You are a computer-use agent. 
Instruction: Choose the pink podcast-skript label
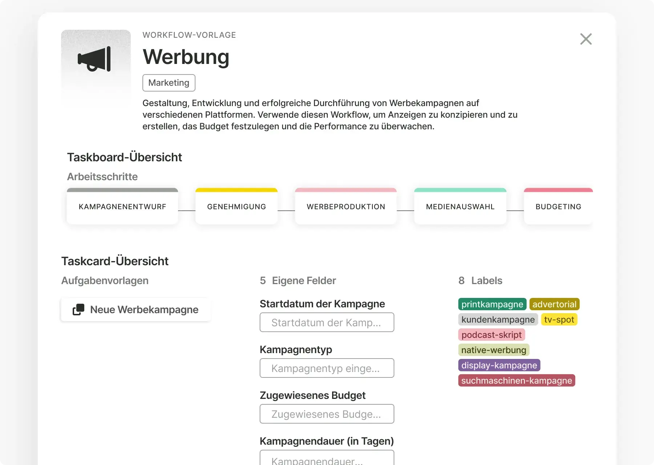point(491,335)
